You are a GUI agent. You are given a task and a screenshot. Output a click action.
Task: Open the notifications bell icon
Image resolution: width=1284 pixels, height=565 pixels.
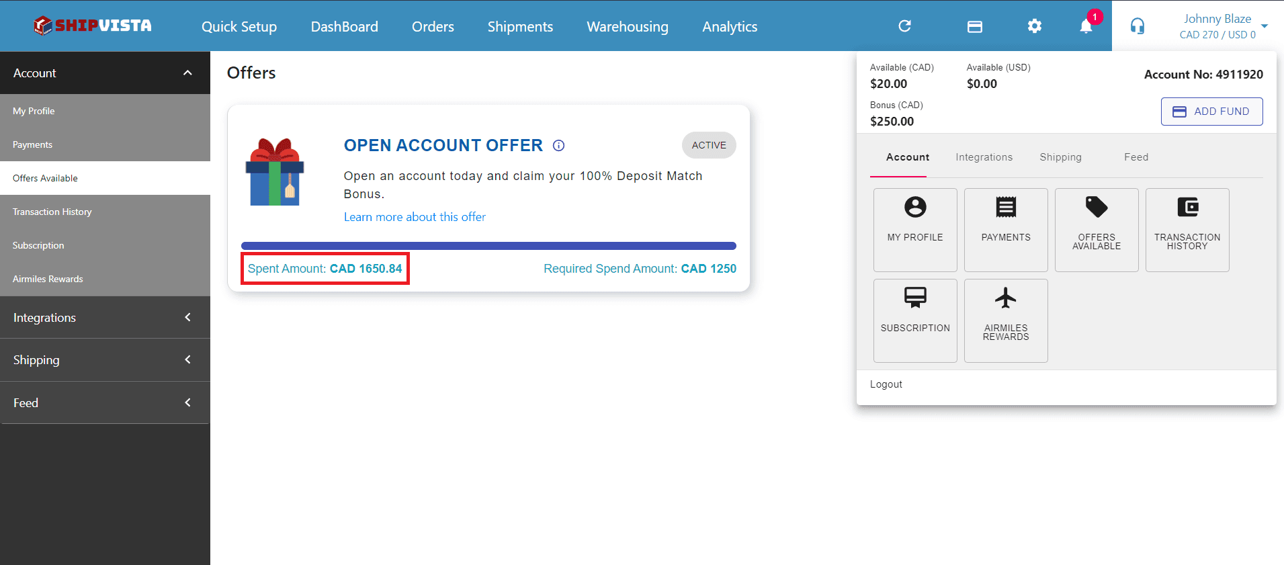[x=1086, y=26]
